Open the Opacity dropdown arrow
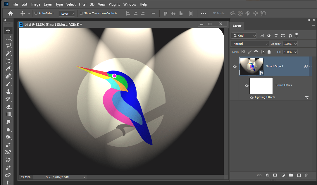This screenshot has width=317, height=185. coord(295,44)
